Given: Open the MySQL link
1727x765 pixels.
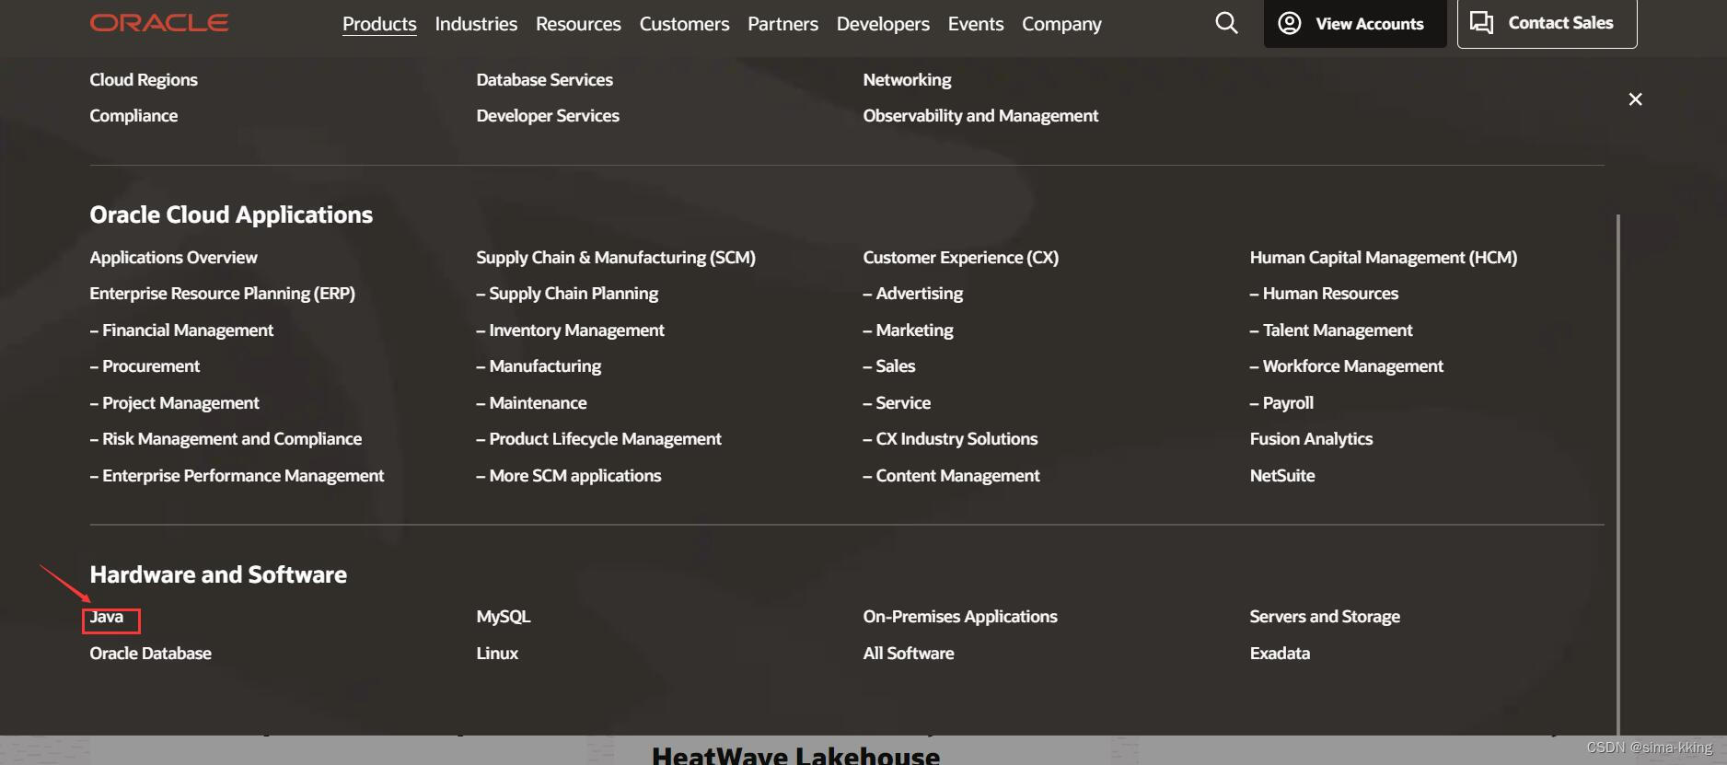Looking at the screenshot, I should click(504, 617).
